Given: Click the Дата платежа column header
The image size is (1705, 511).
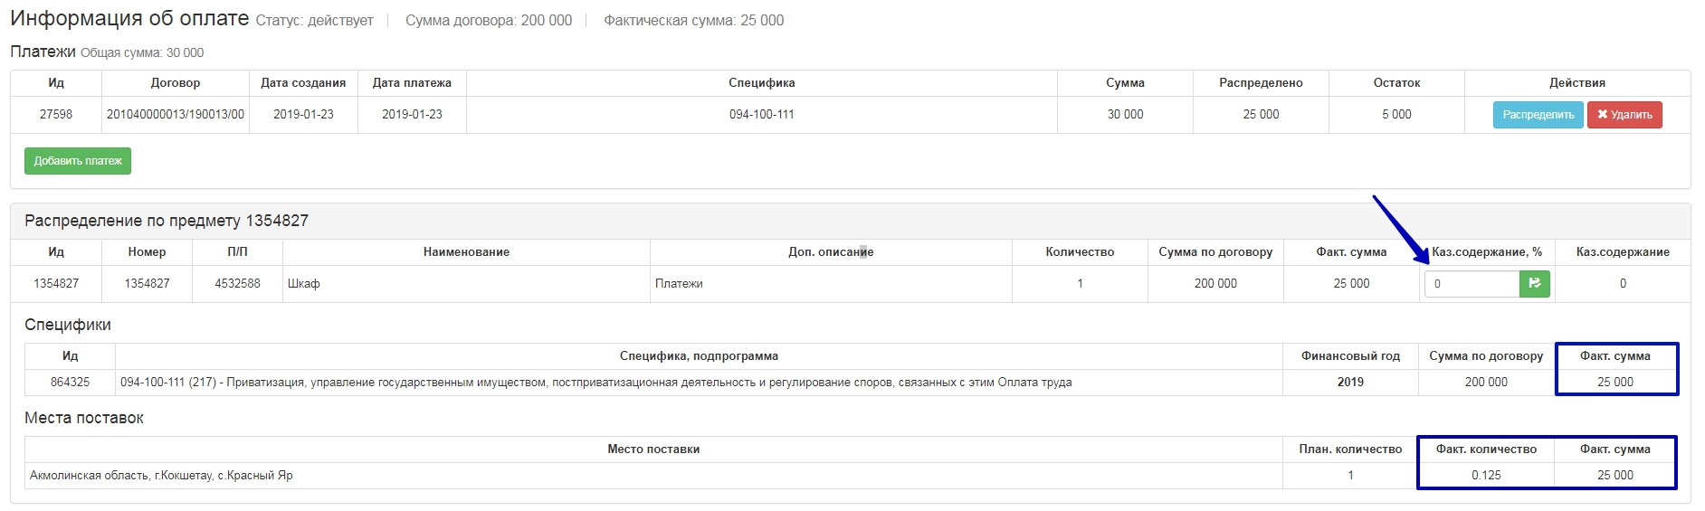Looking at the screenshot, I should click(x=412, y=83).
